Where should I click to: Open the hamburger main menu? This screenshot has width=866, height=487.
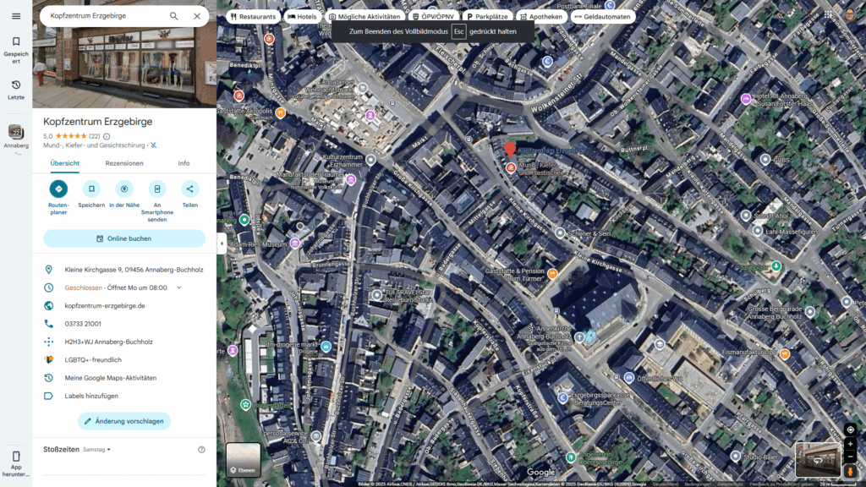(x=16, y=16)
